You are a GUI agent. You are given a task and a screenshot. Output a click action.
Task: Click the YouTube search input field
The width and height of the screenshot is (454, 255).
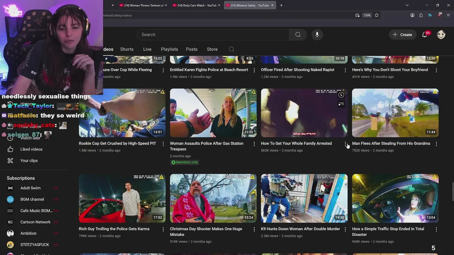pos(213,35)
